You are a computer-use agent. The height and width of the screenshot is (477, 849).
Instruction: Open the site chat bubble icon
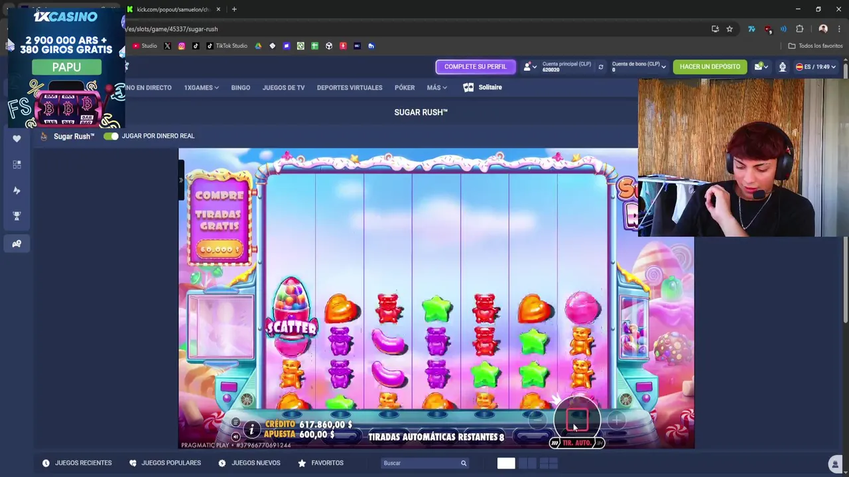[835, 464]
